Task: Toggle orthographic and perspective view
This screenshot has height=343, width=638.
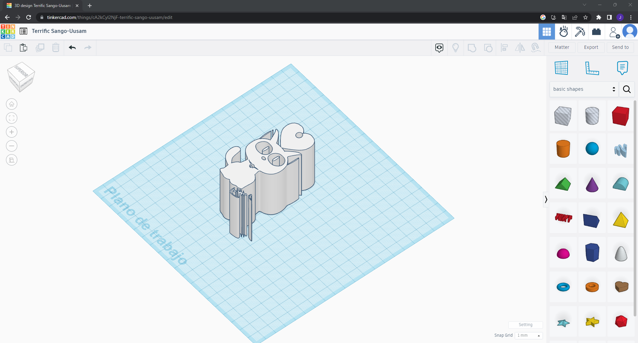Action: pos(12,160)
